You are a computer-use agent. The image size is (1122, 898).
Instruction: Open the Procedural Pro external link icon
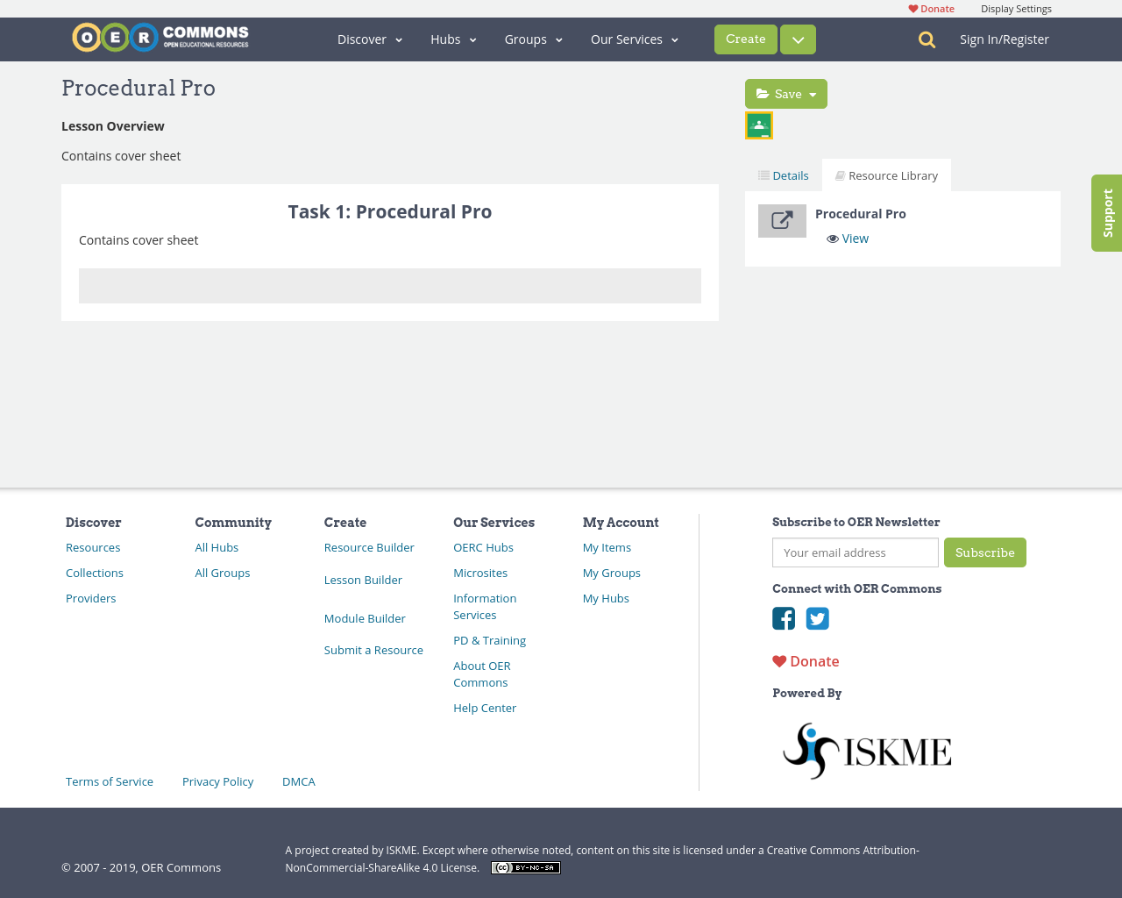pos(782,220)
